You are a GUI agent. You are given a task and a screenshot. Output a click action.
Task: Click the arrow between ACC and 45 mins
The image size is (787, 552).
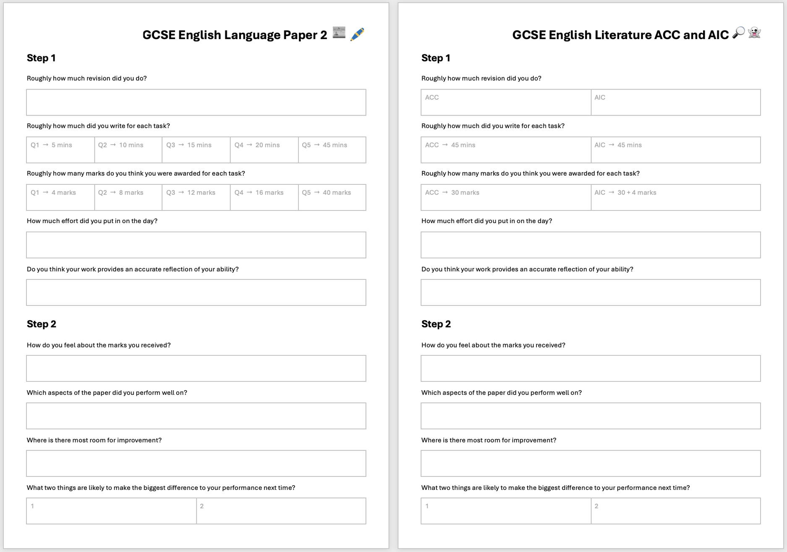pos(444,145)
